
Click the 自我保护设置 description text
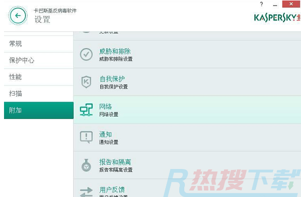coord(114,87)
